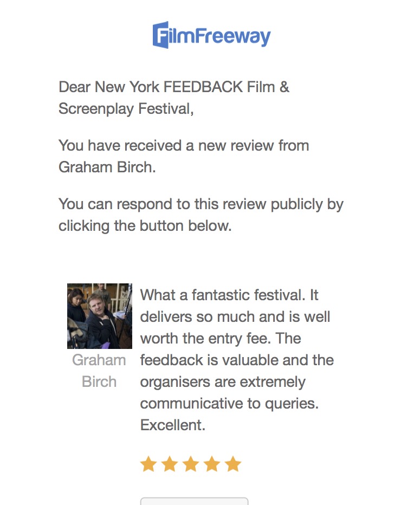Click the "You can respond to this review" paragraph
The width and height of the screenshot is (401, 505).
pyautogui.click(x=201, y=204)
